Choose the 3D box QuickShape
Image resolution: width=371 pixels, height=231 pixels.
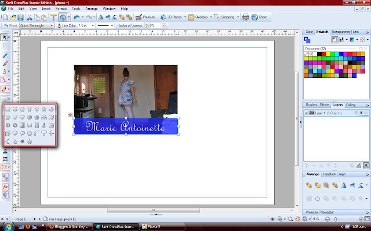8,133
